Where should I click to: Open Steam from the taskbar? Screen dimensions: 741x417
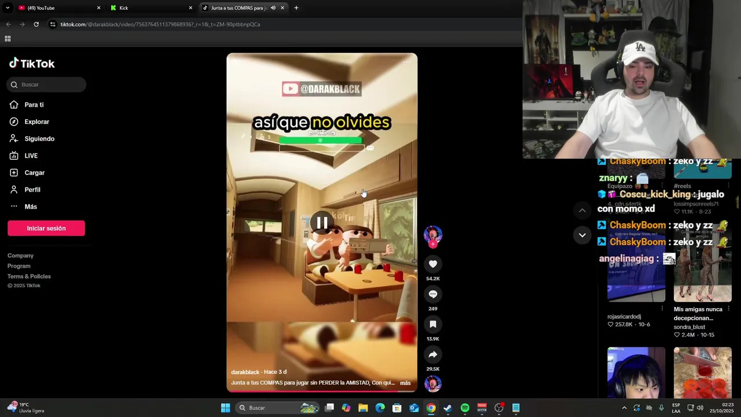pyautogui.click(x=447, y=408)
